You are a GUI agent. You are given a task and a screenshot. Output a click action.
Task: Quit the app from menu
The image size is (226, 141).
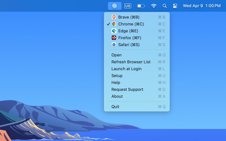(115, 107)
